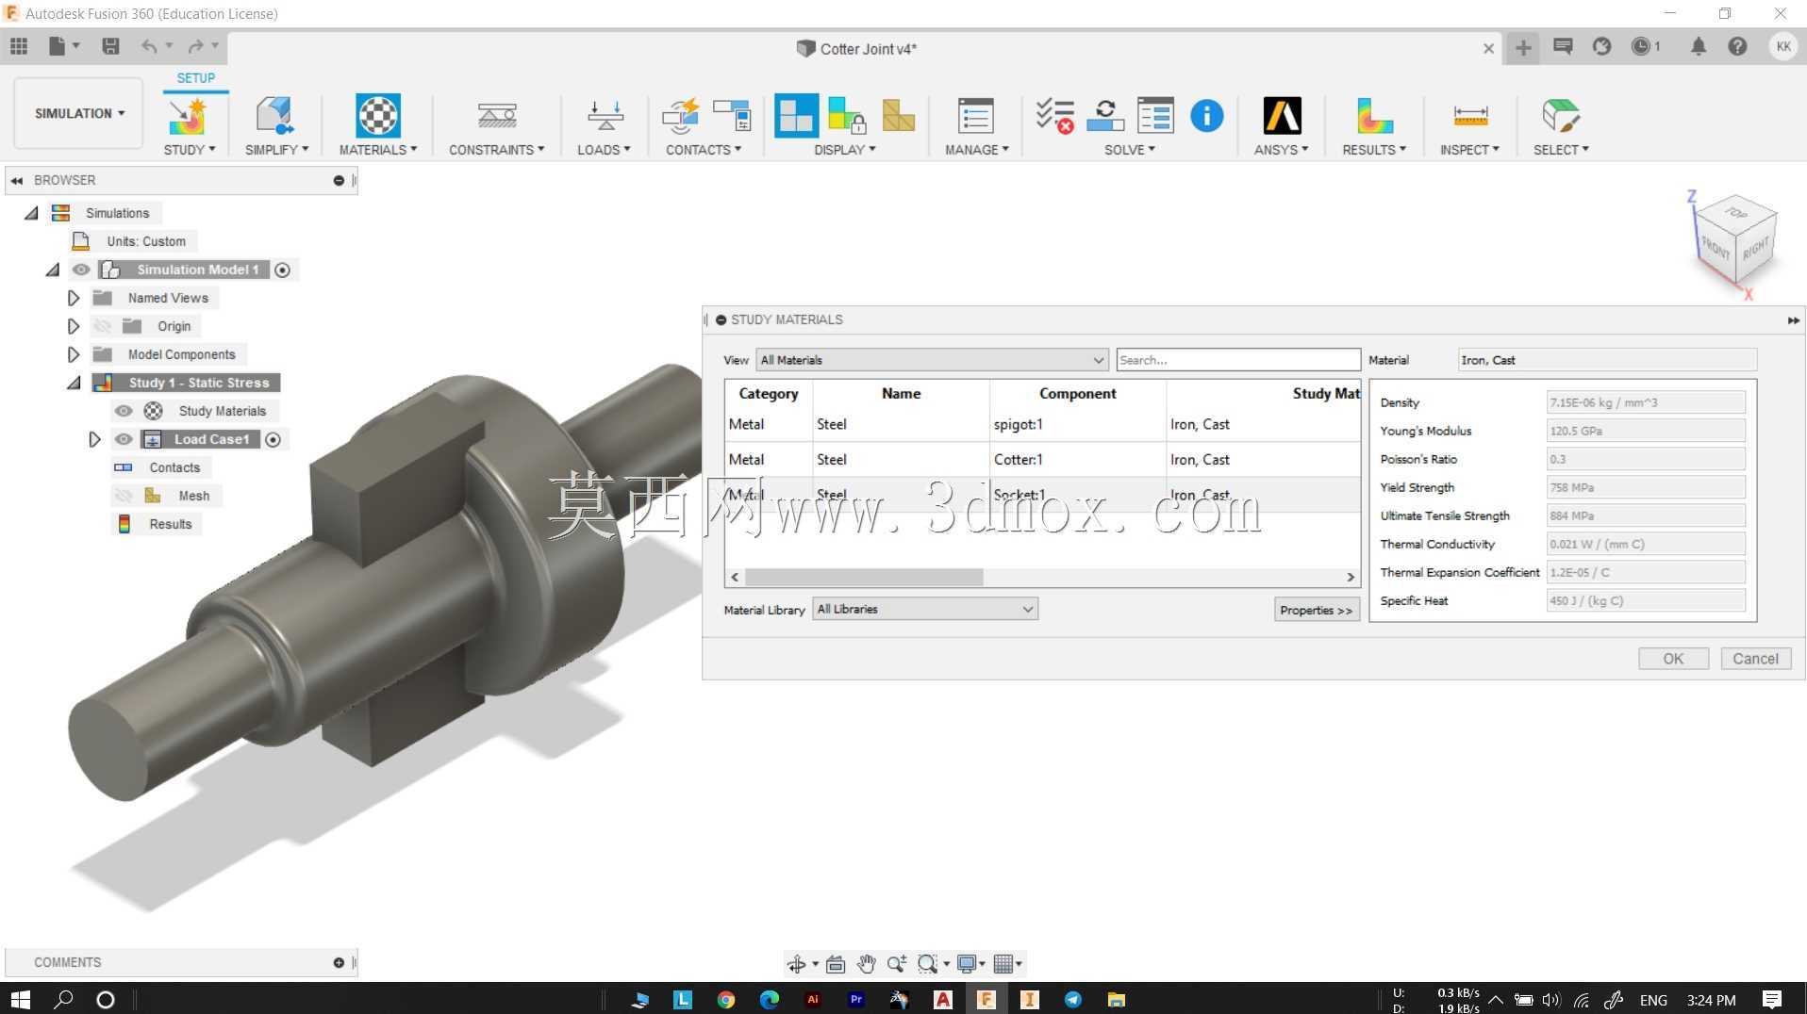The width and height of the screenshot is (1807, 1014).
Task: Open the Simulation workspace dropdown
Action: coord(79,113)
